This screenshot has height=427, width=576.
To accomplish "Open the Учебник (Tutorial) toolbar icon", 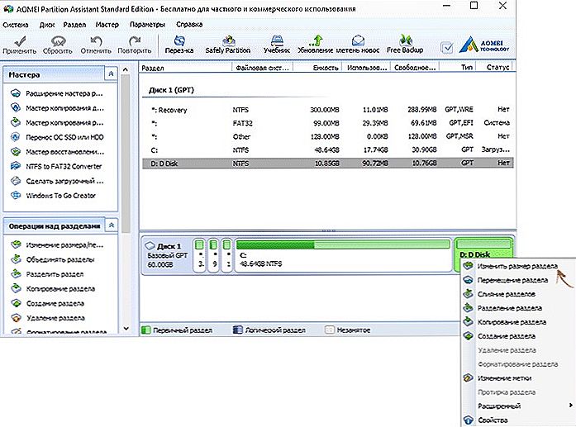I will coord(277,45).
